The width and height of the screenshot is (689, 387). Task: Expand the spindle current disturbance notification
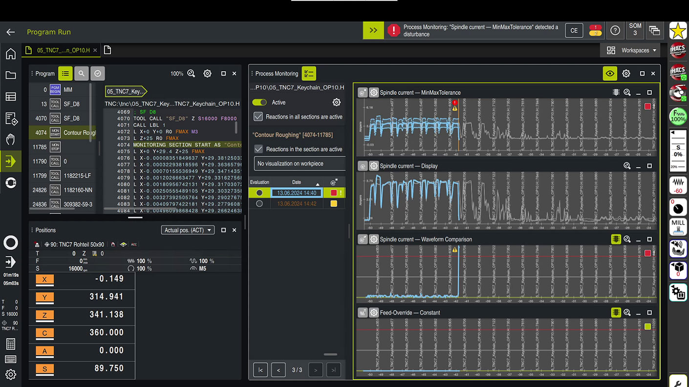[x=373, y=30]
